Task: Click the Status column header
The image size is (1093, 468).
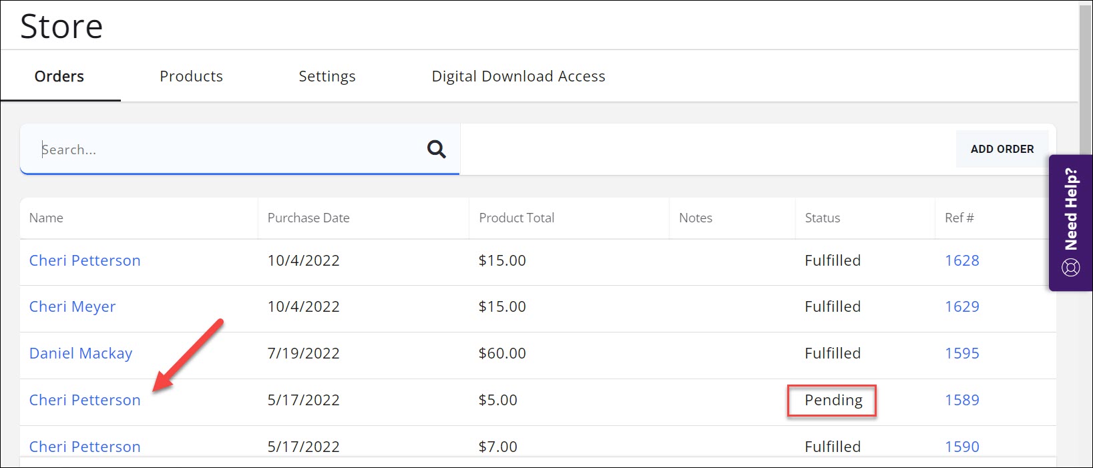Action: point(822,218)
